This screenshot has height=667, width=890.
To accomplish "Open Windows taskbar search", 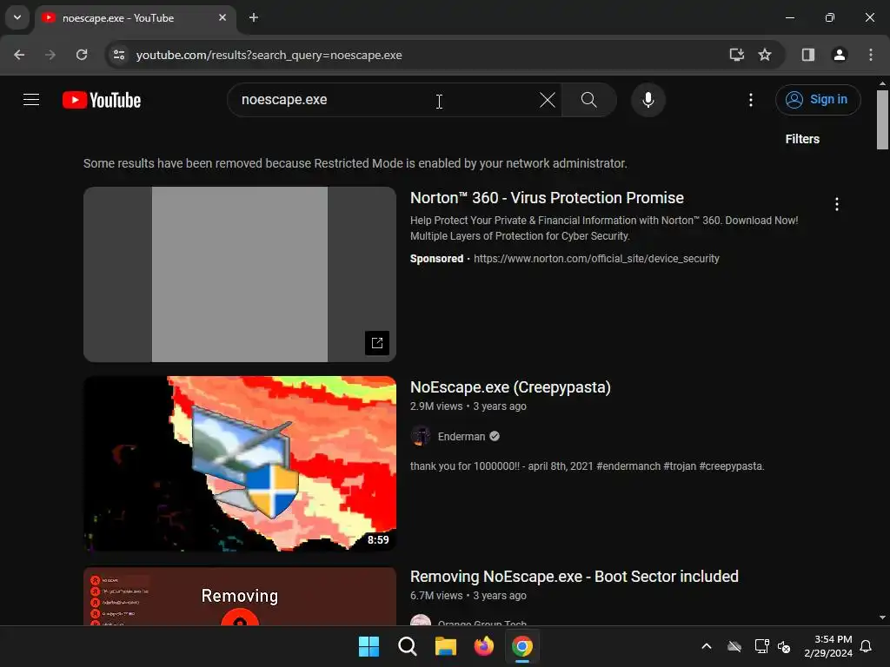I will click(x=408, y=646).
